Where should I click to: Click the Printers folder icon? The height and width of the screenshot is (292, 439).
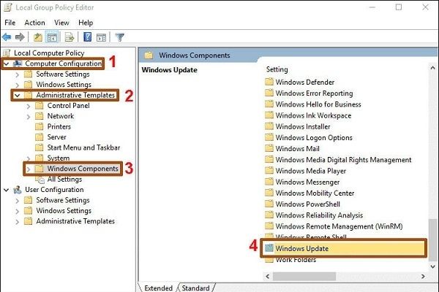pos(40,126)
